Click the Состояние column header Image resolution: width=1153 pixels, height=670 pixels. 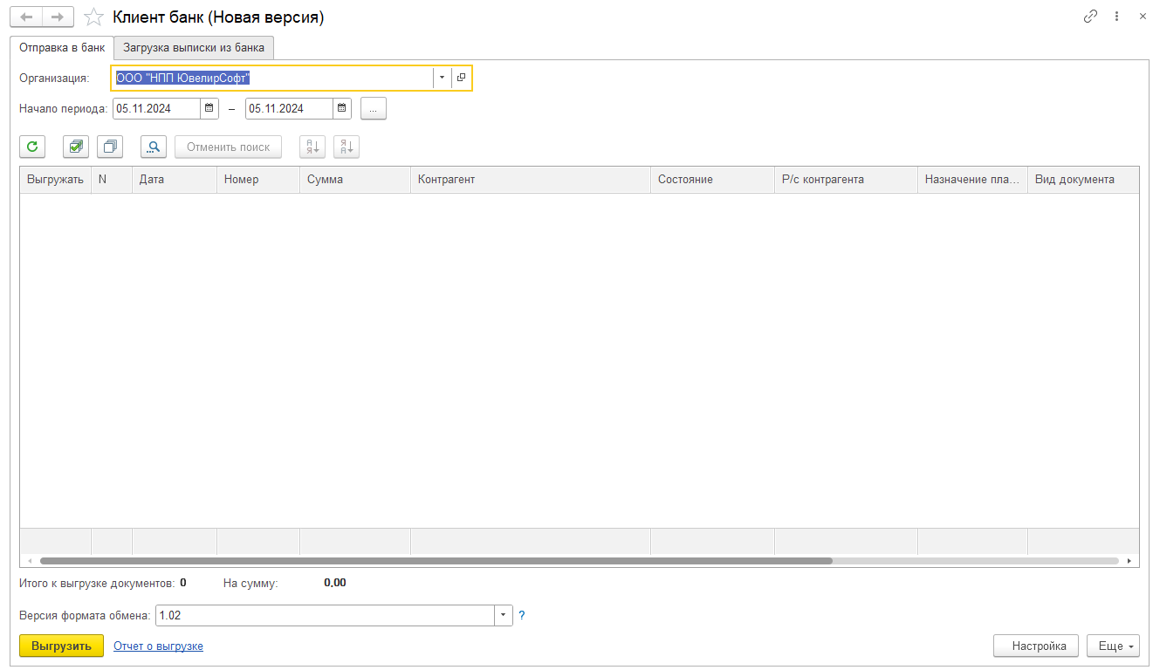pos(712,179)
